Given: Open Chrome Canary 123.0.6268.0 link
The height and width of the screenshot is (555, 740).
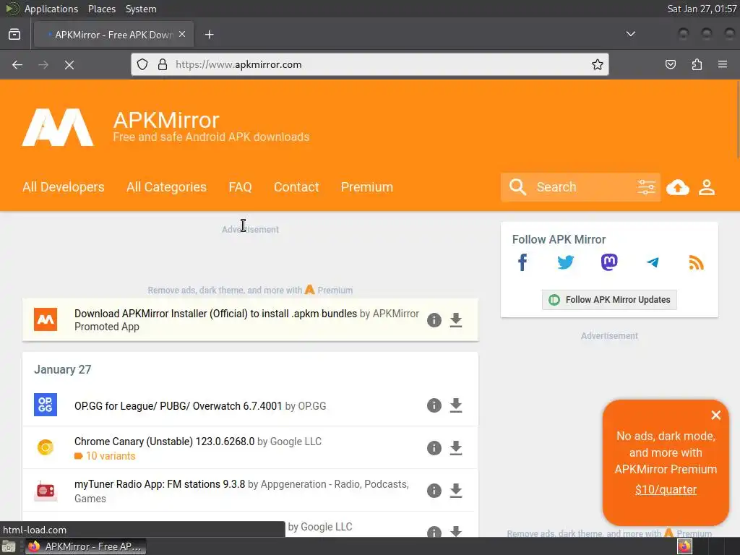Looking at the screenshot, I should [164, 442].
